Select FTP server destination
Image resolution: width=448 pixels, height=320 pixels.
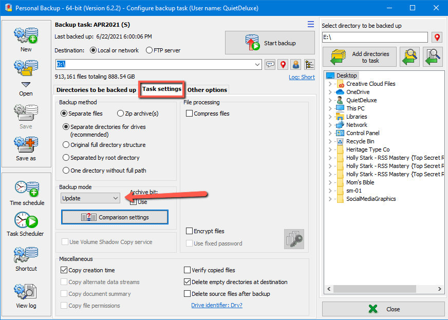[163, 50]
